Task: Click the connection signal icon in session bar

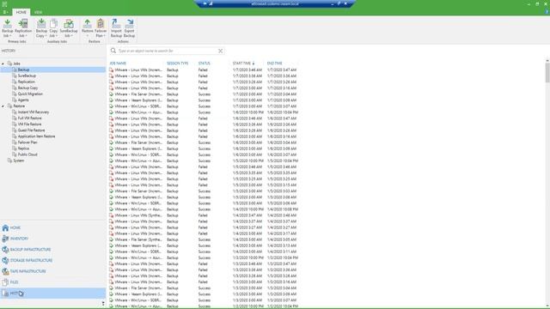Action: tap(211, 3)
